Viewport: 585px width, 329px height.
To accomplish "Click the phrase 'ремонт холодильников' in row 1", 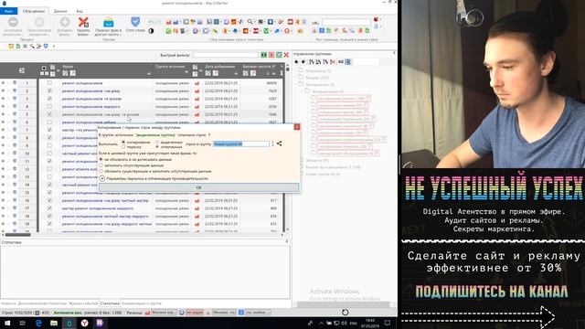I will tap(82, 83).
